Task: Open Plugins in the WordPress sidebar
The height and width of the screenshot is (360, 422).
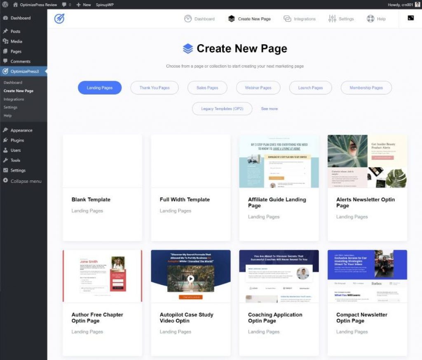Action: click(17, 140)
